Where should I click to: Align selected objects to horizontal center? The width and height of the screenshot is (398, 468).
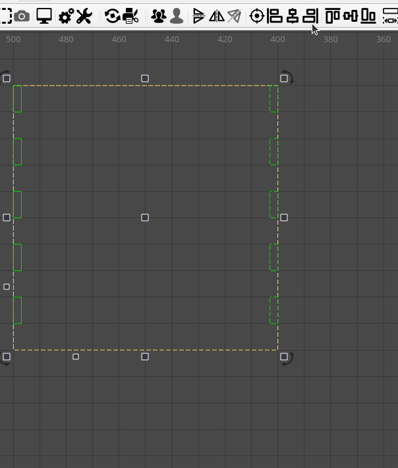293,16
